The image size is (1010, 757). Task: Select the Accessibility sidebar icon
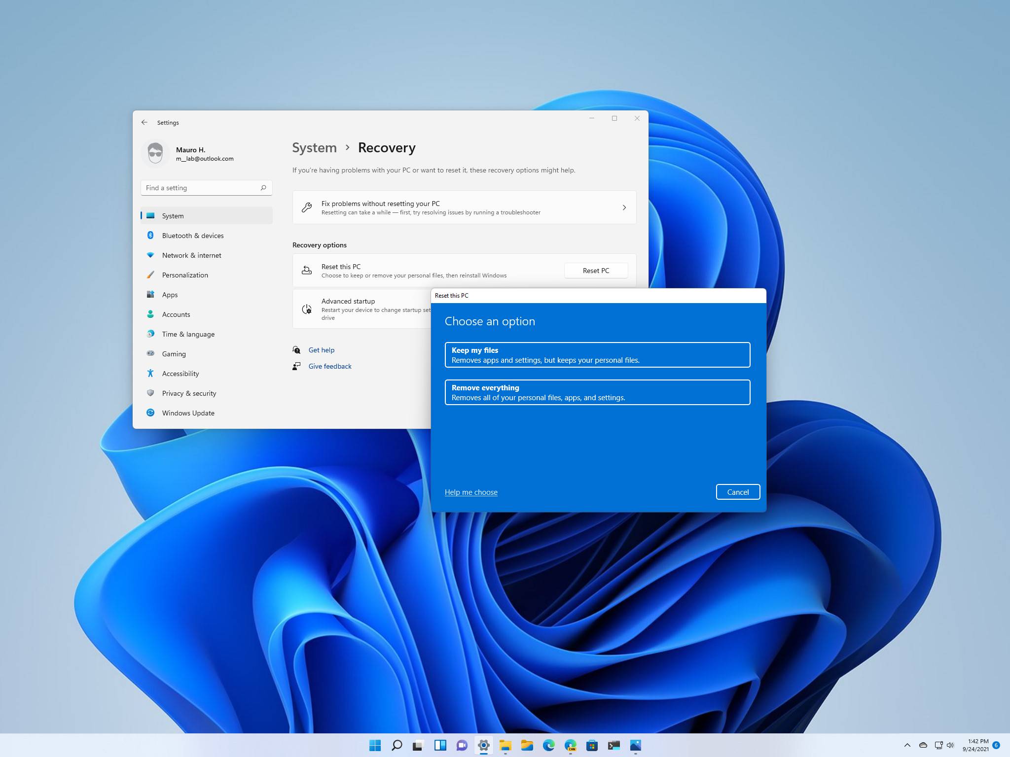[151, 374]
